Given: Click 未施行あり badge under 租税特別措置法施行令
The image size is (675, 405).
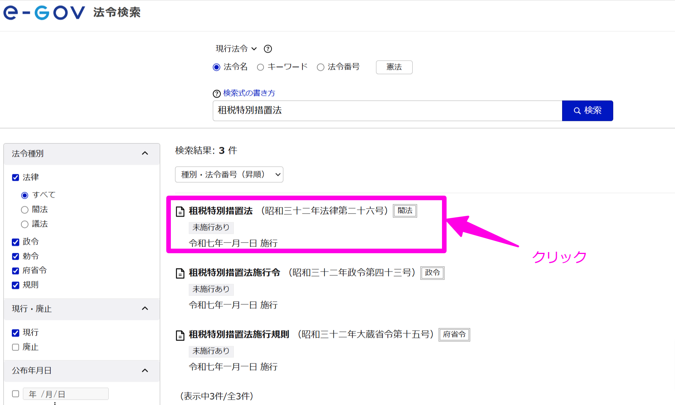Looking at the screenshot, I should (211, 289).
